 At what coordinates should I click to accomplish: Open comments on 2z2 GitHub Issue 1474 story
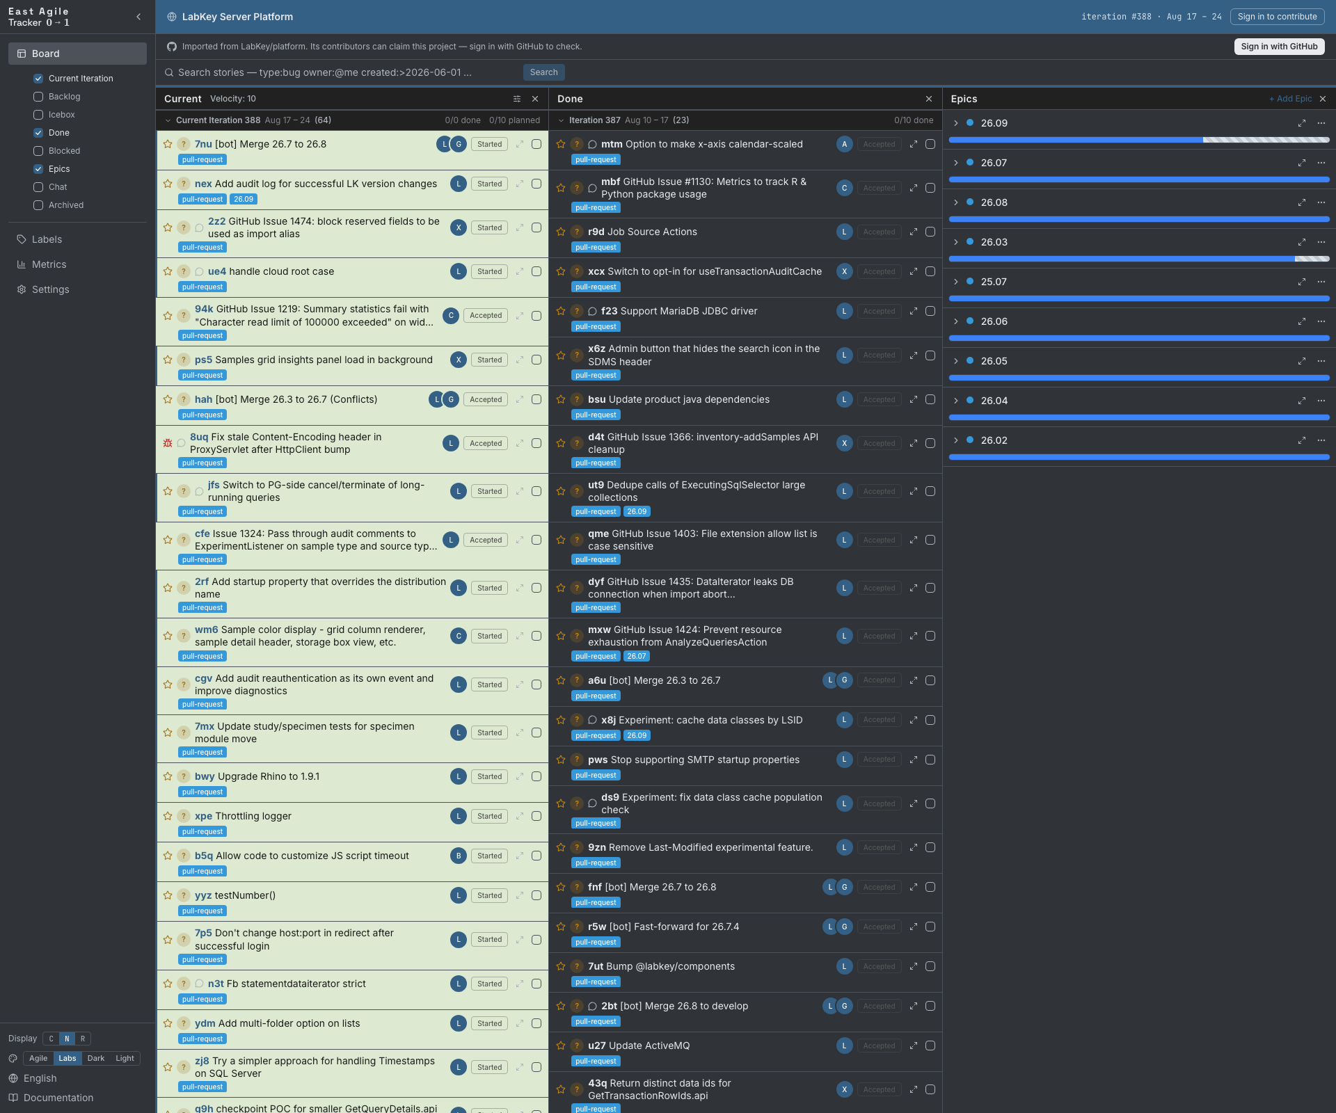point(199,227)
